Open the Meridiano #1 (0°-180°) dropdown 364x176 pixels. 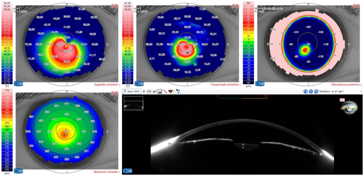tap(347, 91)
